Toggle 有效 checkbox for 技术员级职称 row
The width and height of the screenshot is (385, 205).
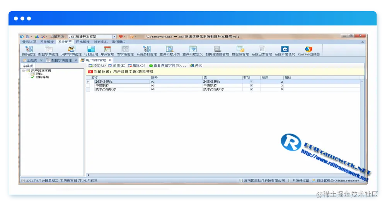(251, 89)
